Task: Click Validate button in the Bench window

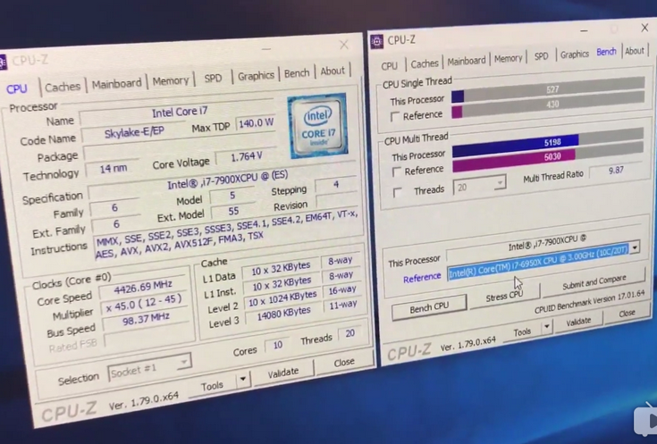Action: [x=578, y=322]
